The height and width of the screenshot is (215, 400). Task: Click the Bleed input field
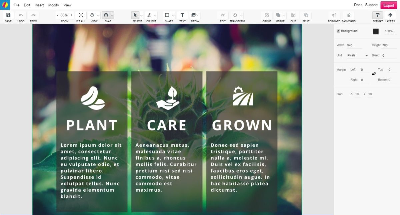point(389,56)
